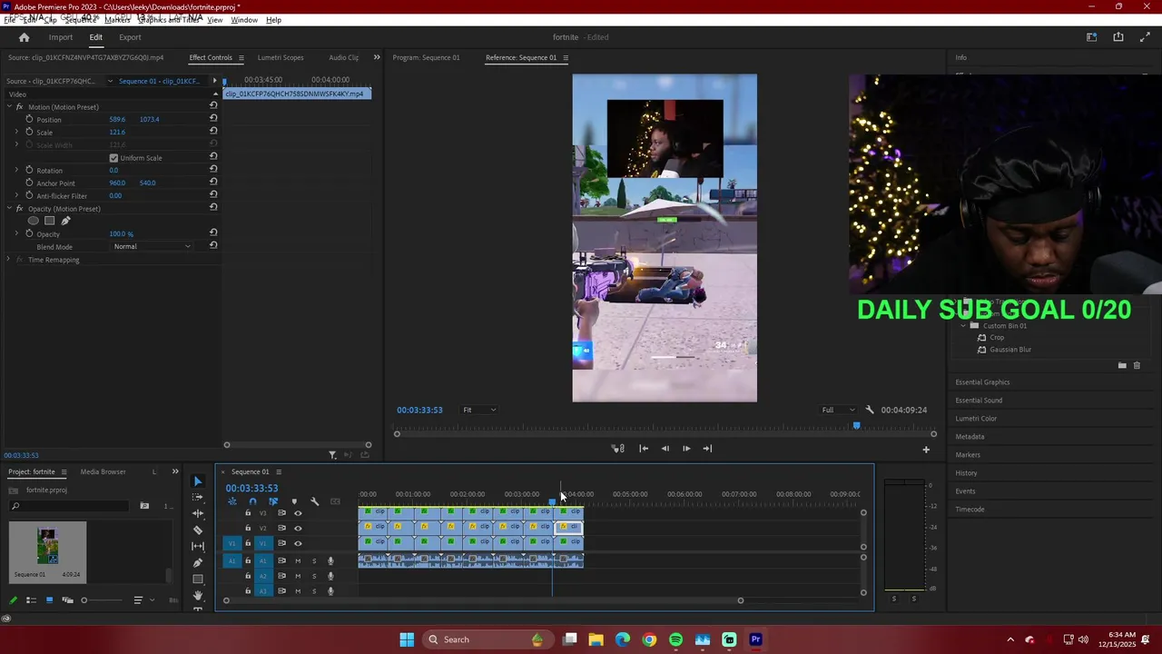Image resolution: width=1162 pixels, height=654 pixels.
Task: Expand the Time Remapping effect
Action: (x=9, y=260)
